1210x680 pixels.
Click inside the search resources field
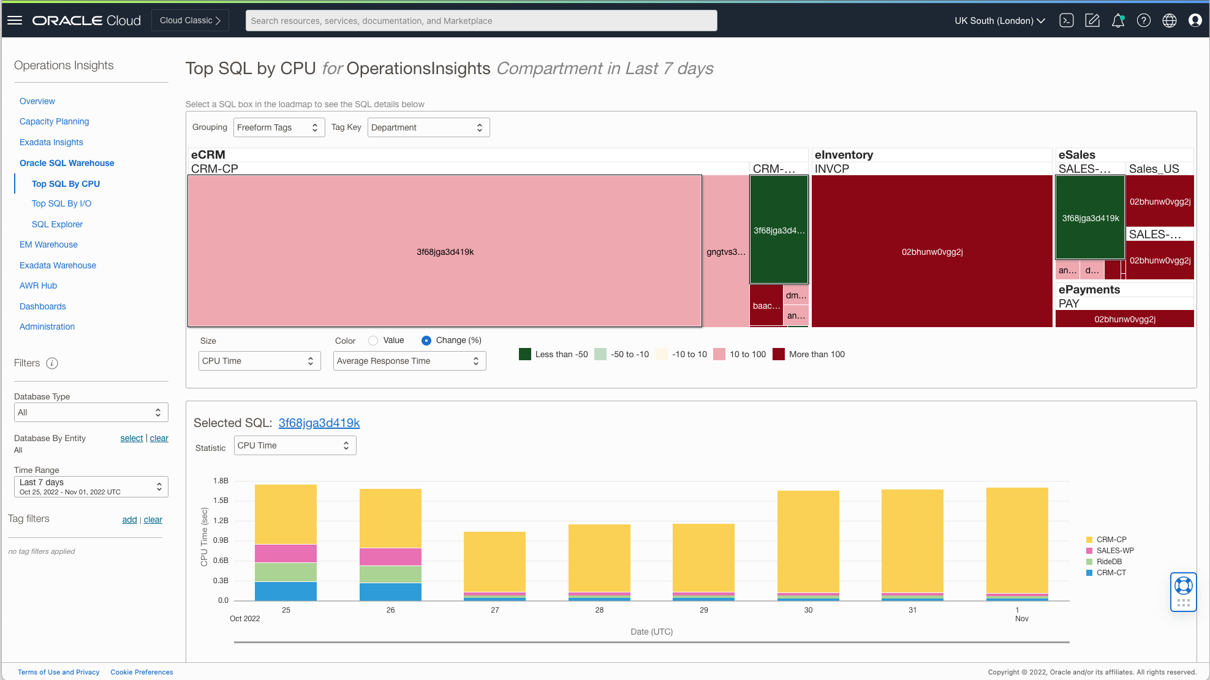pyautogui.click(x=480, y=20)
